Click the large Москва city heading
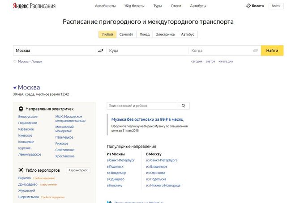The image size is (300, 203). (x=29, y=87)
